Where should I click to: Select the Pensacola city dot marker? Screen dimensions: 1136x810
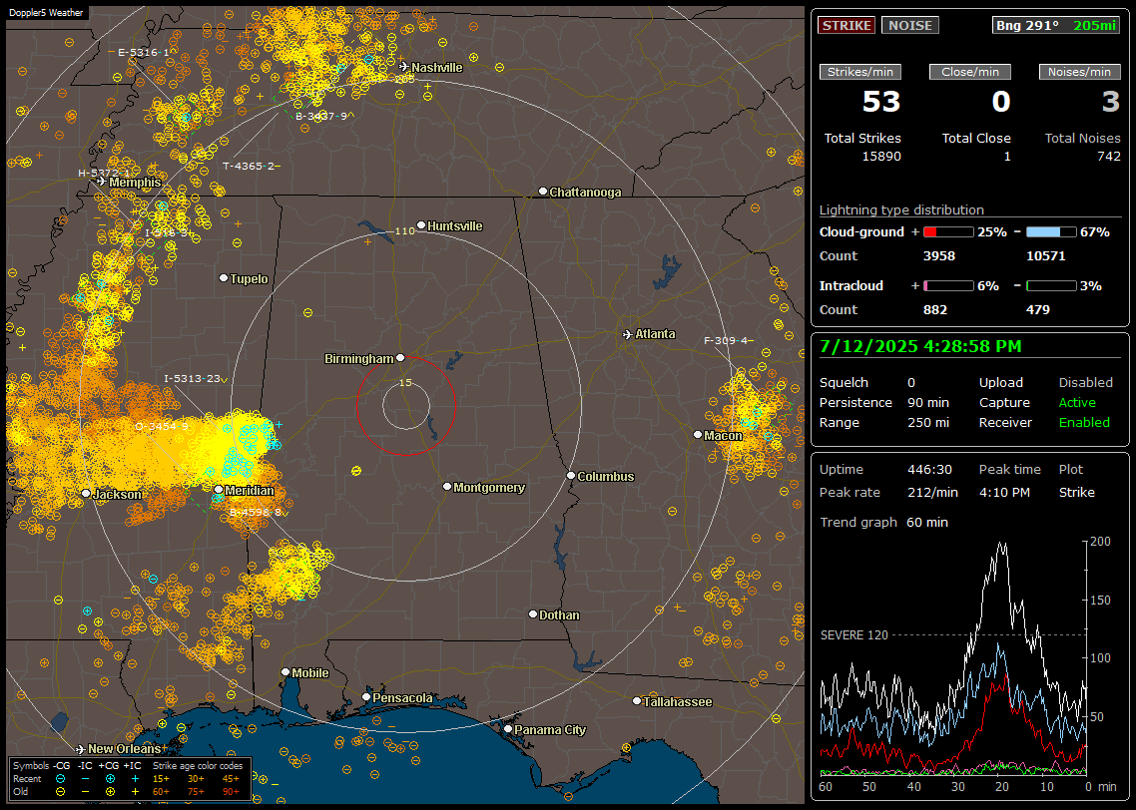click(366, 697)
